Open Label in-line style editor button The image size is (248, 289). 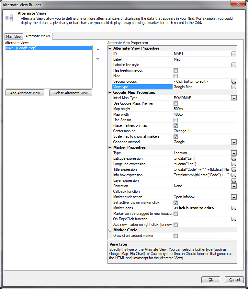coord(234,65)
